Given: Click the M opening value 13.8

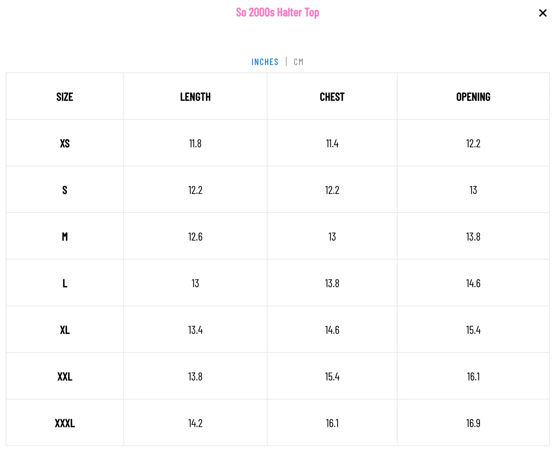Looking at the screenshot, I should pos(473,237).
